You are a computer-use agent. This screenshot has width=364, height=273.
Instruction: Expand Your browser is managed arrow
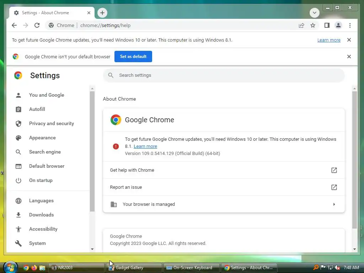tap(334, 204)
